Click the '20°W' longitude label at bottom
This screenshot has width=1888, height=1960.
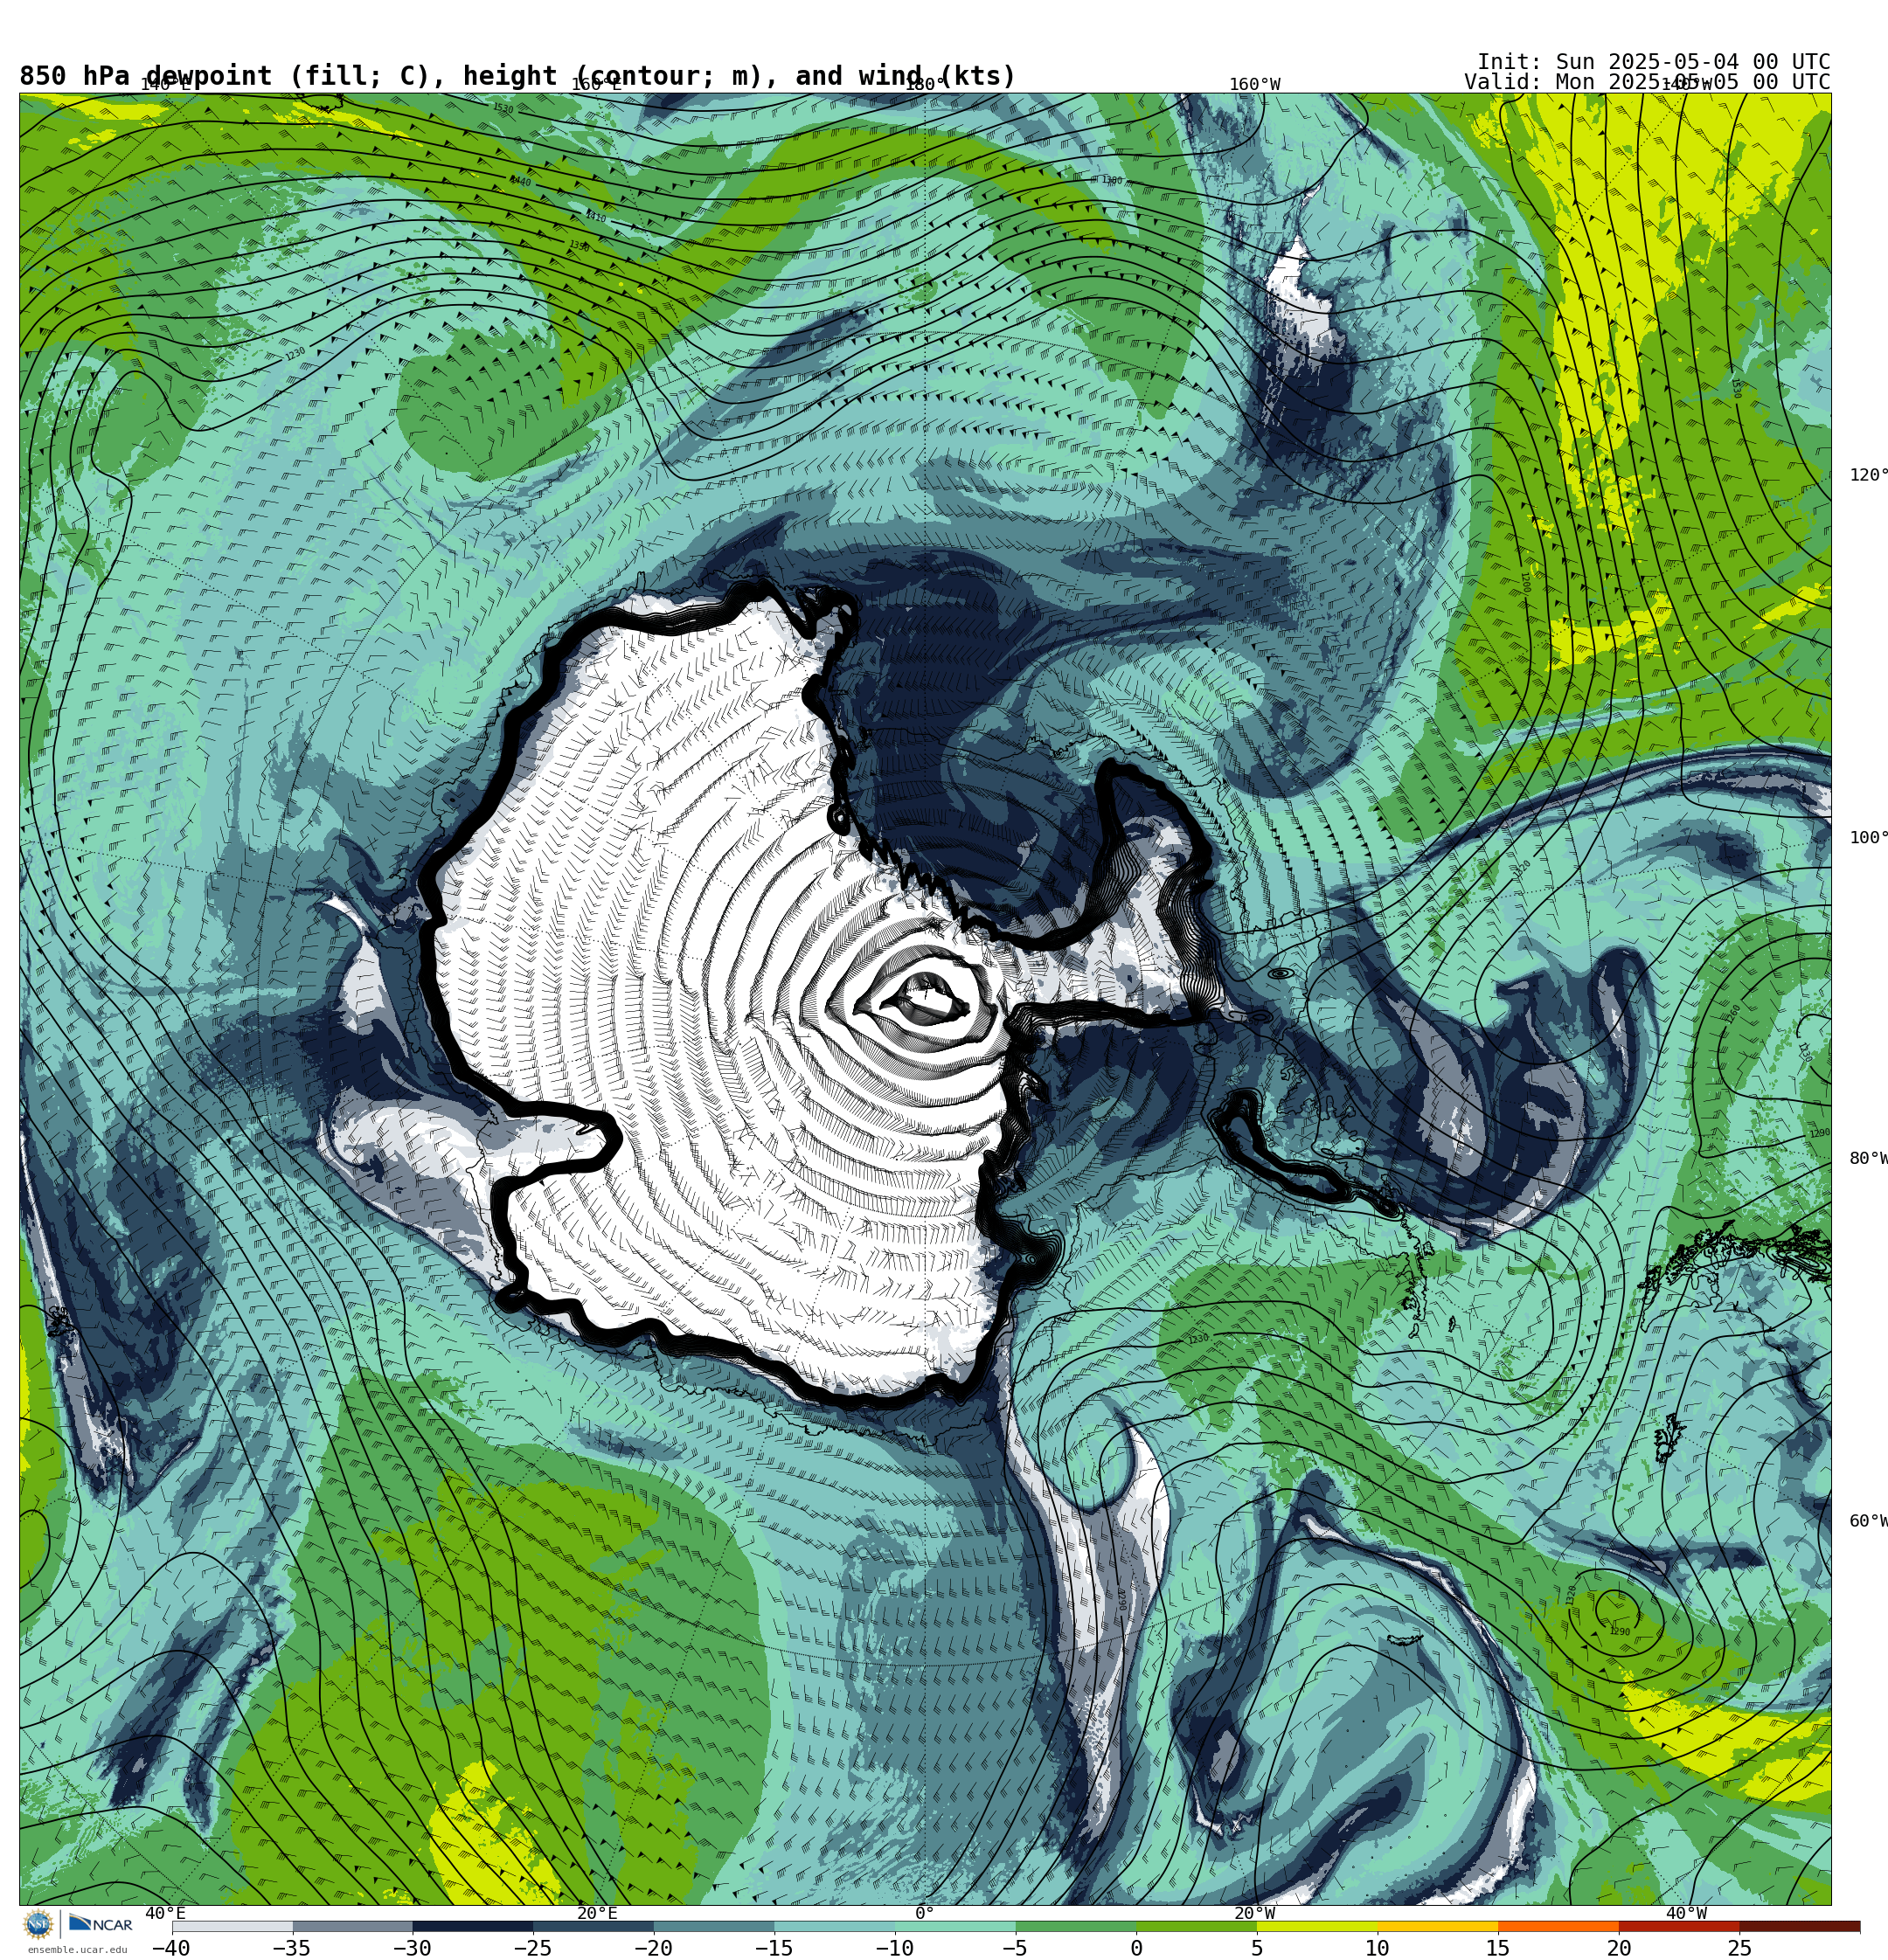1254,1914
